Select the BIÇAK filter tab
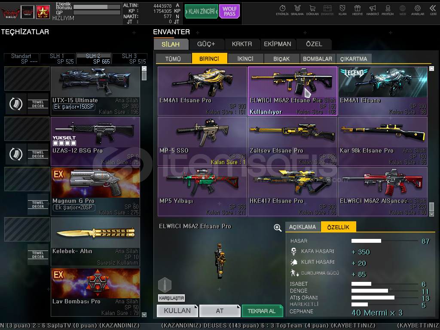 tap(281, 58)
